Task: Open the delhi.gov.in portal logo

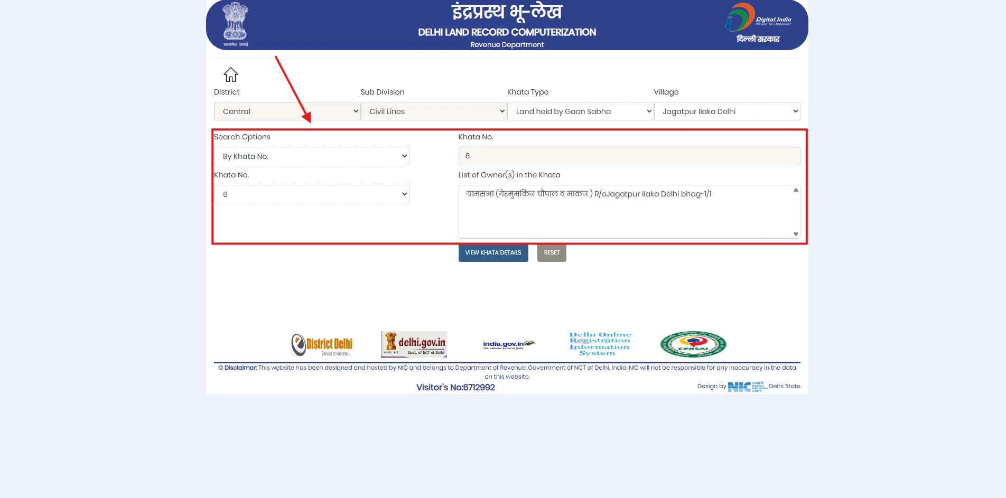Action: [413, 344]
